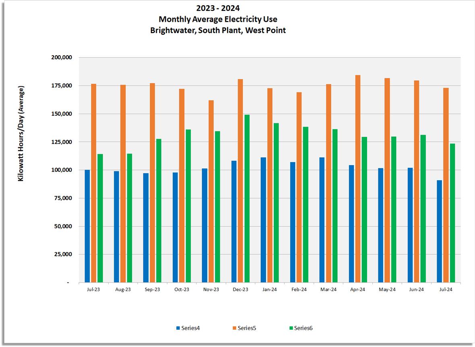Click the Jun-24 axis label
475x347 pixels.
click(x=417, y=289)
